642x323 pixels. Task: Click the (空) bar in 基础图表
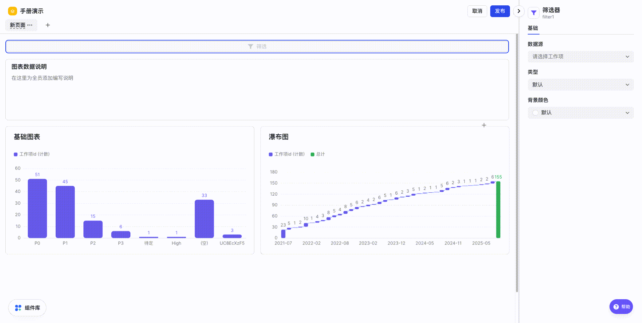coord(204,219)
